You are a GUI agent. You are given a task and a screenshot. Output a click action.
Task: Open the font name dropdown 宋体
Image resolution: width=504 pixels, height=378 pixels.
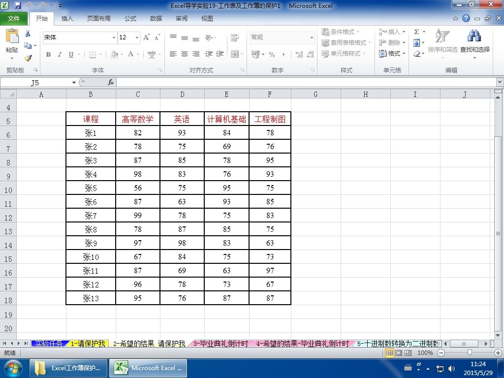pos(114,37)
